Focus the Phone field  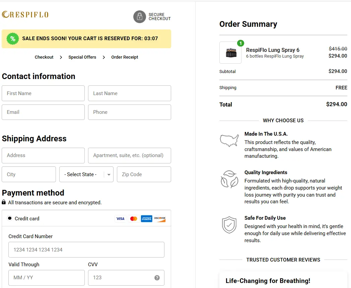pos(130,112)
